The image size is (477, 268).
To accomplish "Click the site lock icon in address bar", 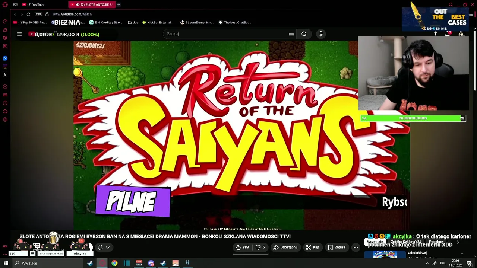I will [47, 14].
